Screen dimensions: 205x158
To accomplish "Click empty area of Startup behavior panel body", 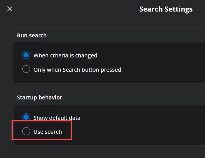I will coord(144,125).
